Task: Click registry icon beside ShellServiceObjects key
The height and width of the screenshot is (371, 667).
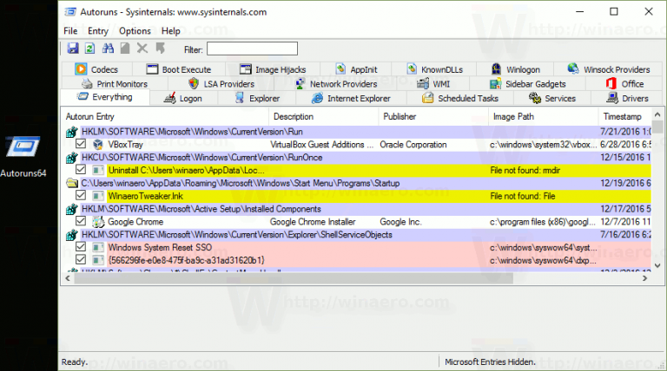Action: [x=72, y=235]
